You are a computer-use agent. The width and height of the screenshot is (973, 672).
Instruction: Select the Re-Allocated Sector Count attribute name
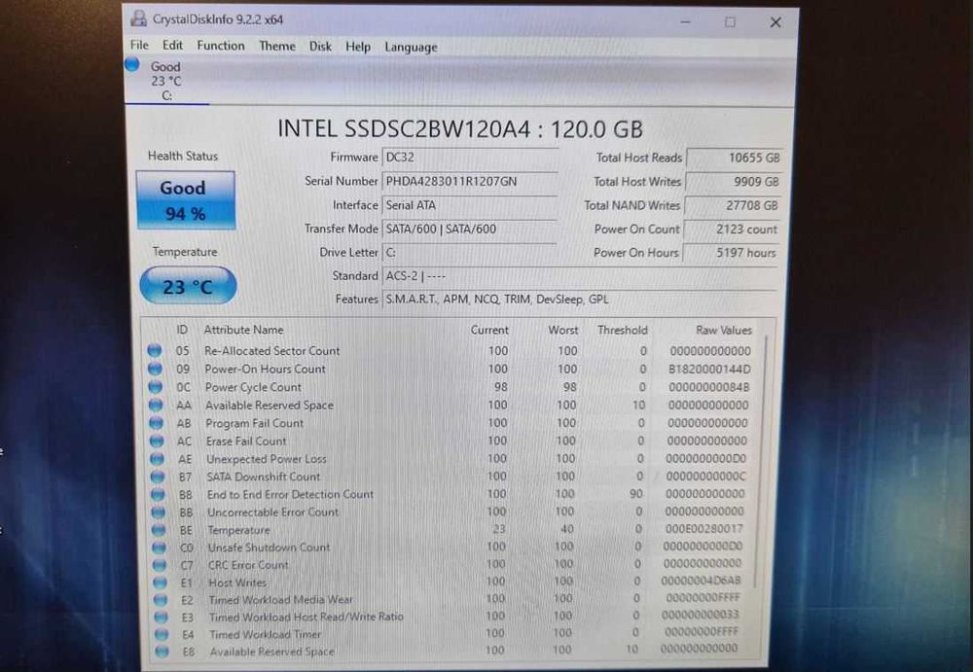[271, 350]
